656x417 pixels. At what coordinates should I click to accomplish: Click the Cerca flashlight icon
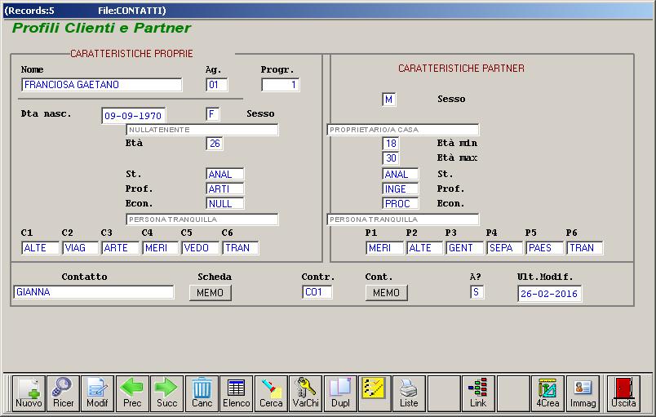[x=271, y=393]
